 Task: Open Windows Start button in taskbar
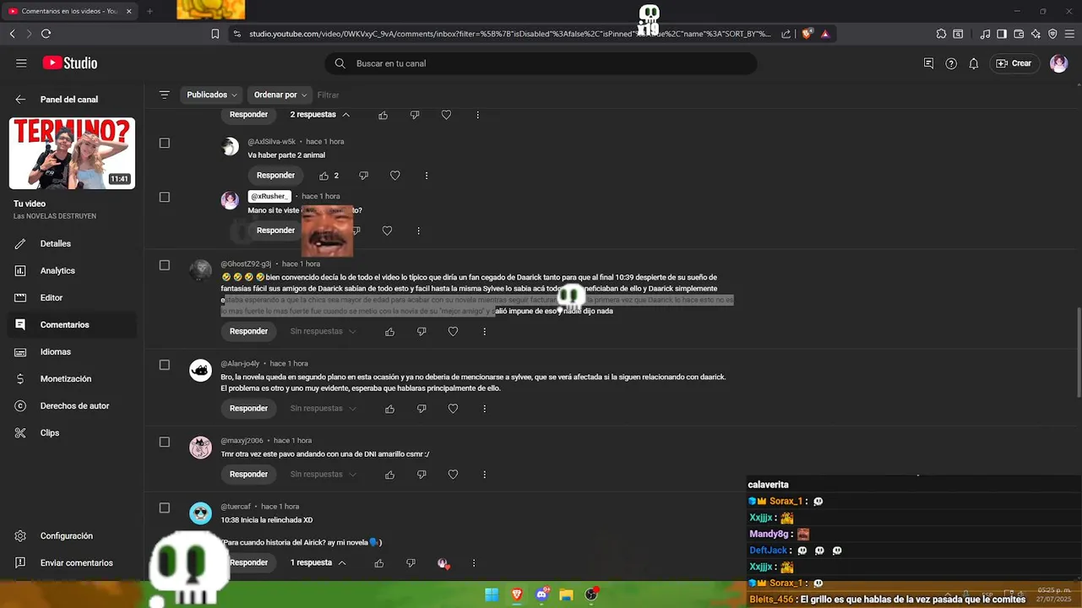pos(492,594)
